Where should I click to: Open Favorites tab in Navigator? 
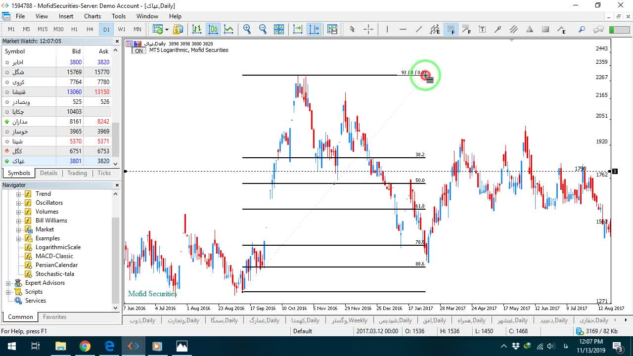click(x=54, y=317)
